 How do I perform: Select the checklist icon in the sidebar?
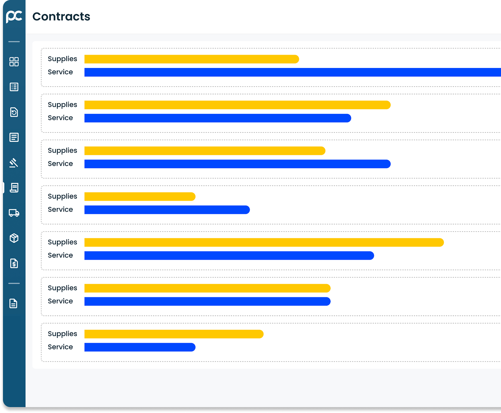coord(14,87)
